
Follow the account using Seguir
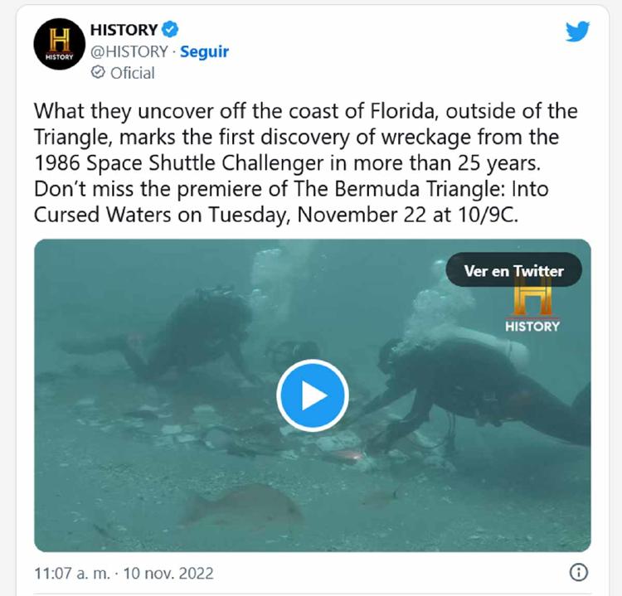204,52
